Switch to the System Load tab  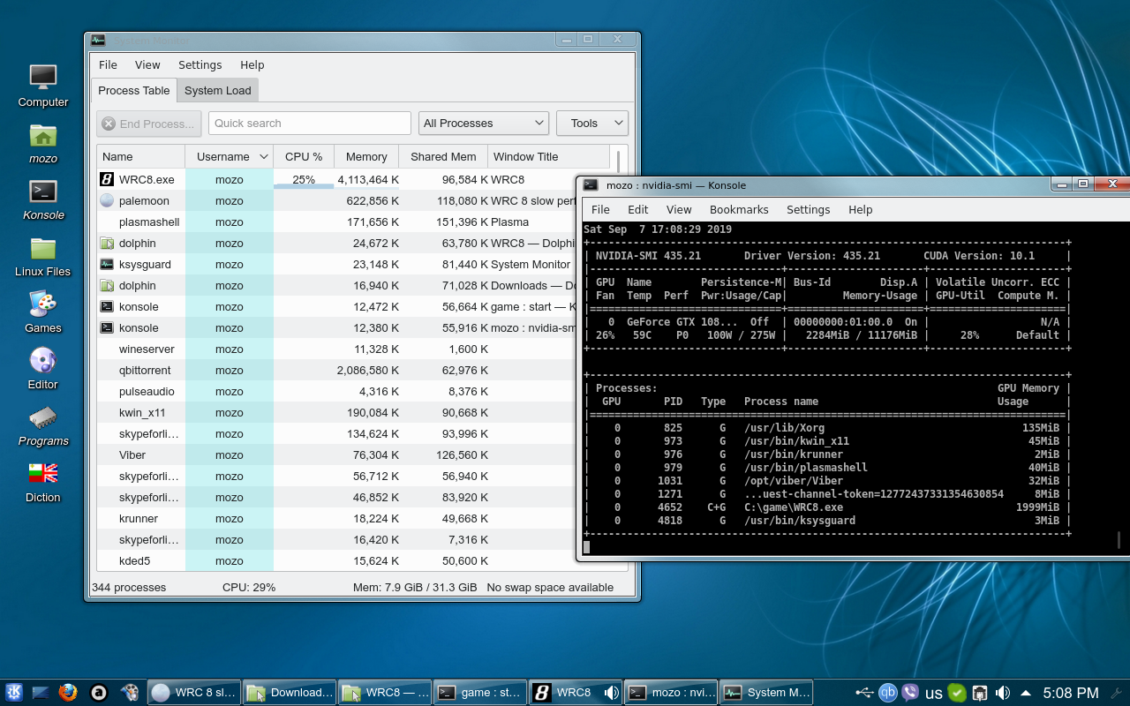tap(218, 90)
